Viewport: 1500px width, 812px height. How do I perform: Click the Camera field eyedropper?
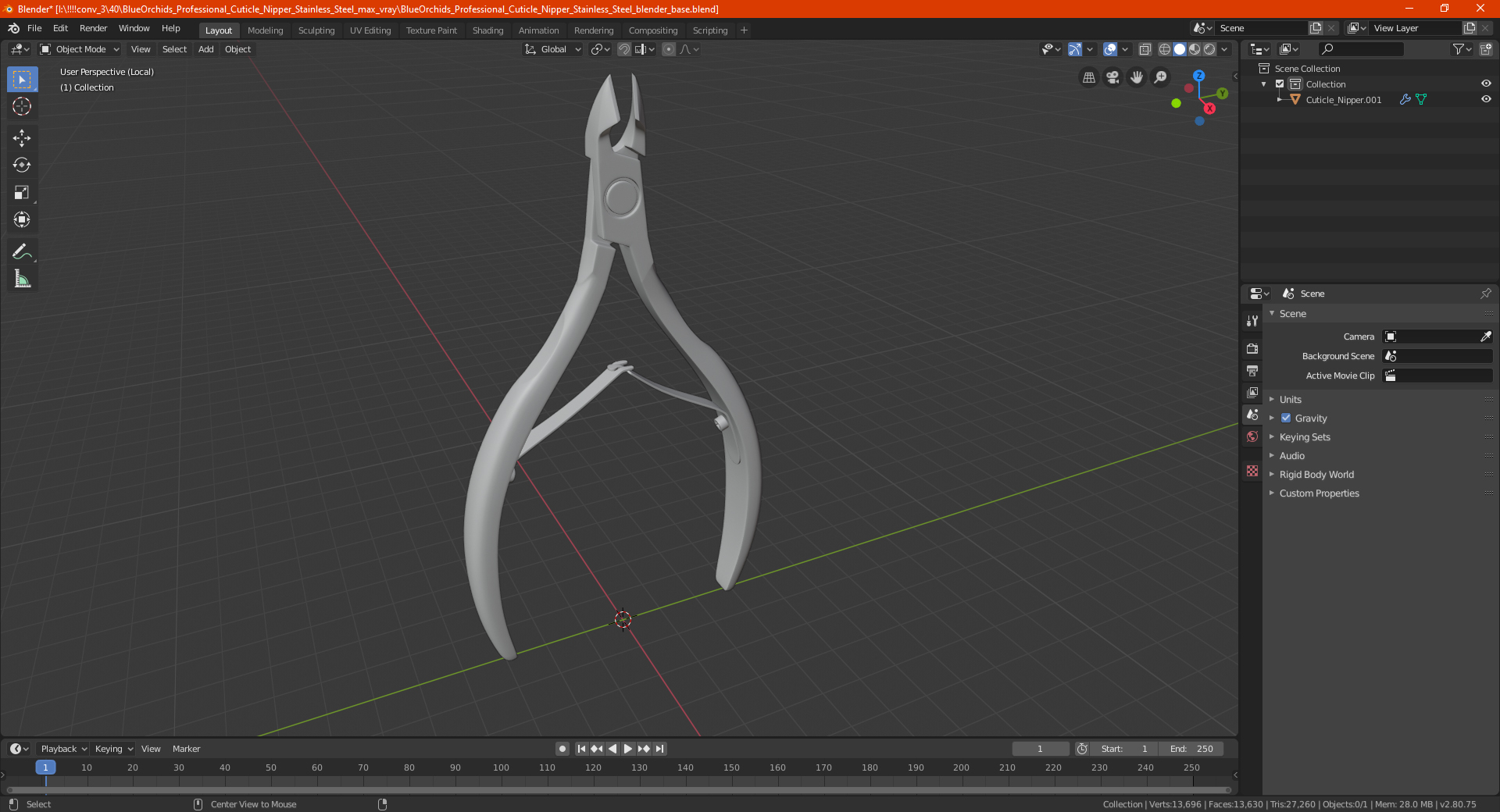[x=1485, y=337]
